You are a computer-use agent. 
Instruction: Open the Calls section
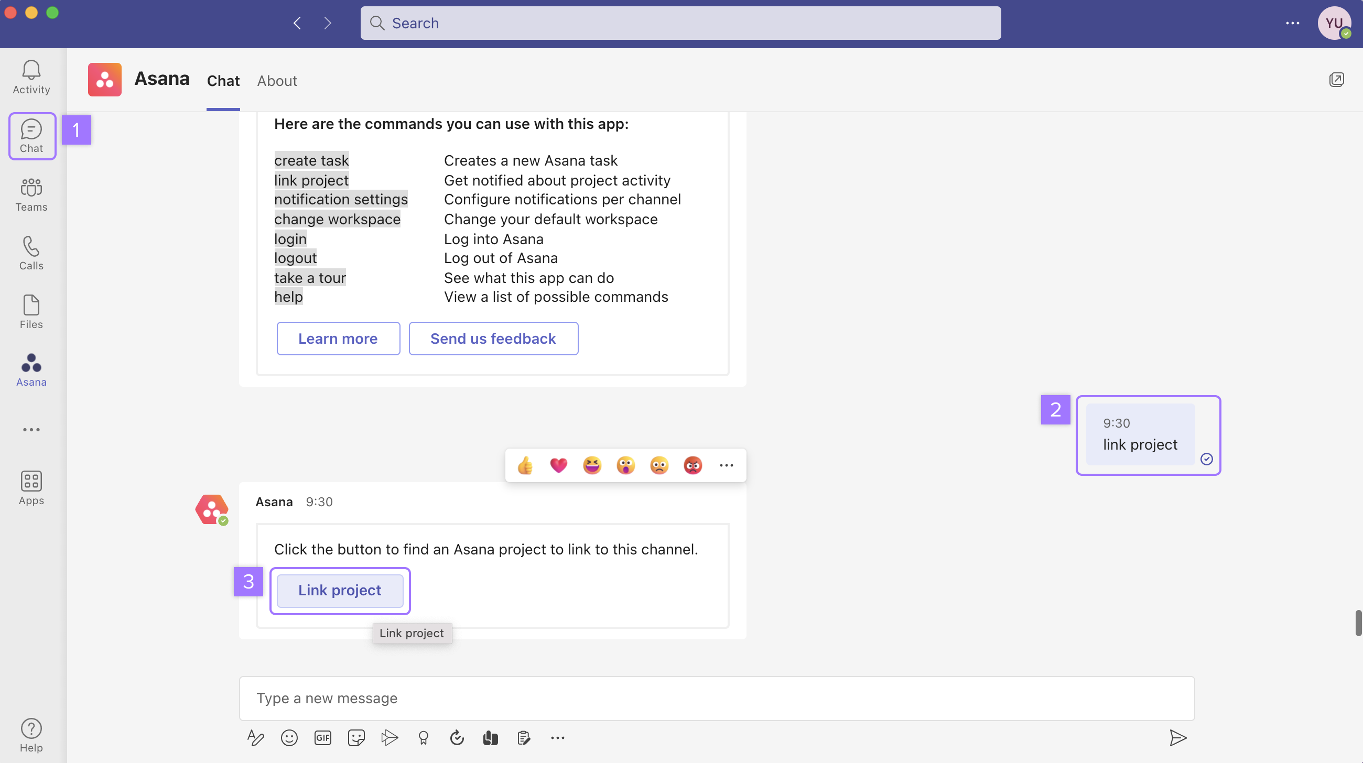pos(31,253)
